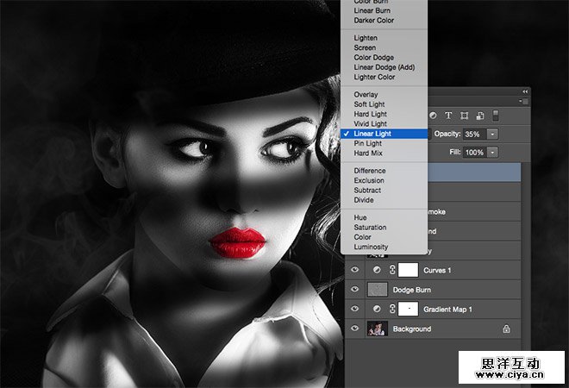Screen dimensions: 569x388
Task: Hide the Dodge Burn layer
Action: tap(354, 290)
